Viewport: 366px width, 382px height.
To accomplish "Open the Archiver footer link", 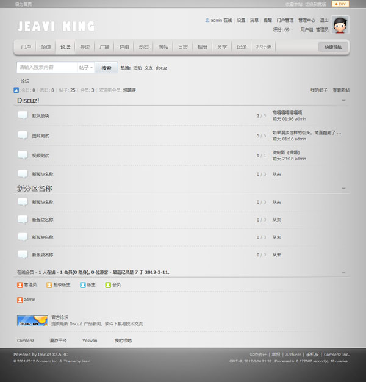I will 293,355.
